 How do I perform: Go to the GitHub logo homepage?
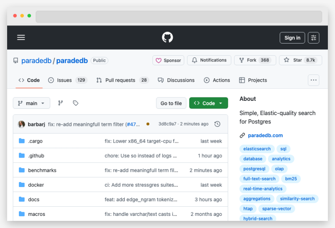pyautogui.click(x=167, y=37)
